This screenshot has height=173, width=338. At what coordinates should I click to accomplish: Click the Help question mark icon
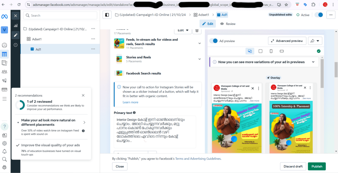(5, 126)
